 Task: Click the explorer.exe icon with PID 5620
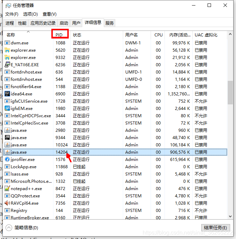(x=7, y=50)
